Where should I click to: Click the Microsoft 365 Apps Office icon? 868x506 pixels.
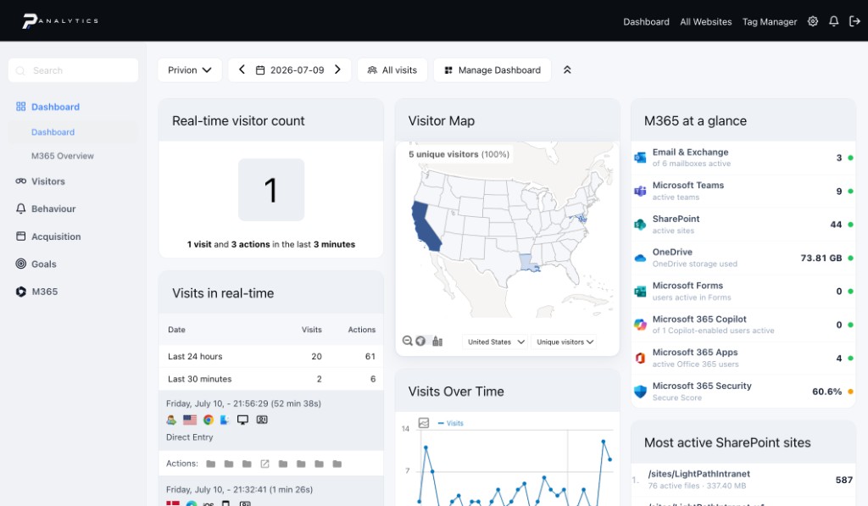pos(641,359)
